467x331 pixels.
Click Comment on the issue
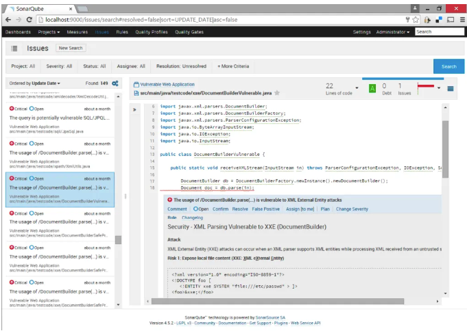click(177, 209)
